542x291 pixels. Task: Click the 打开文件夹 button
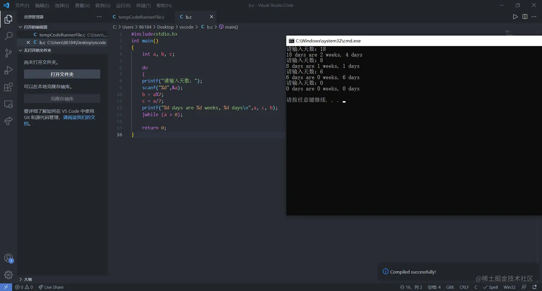[62, 74]
